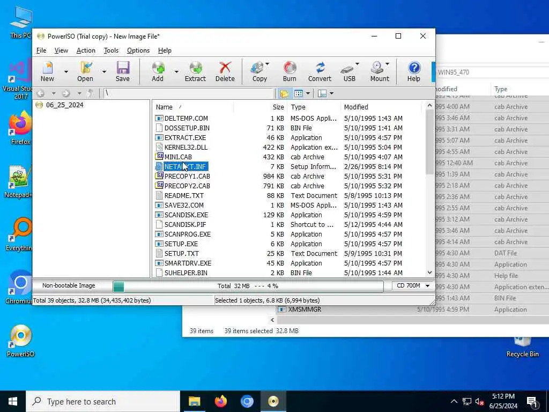Click the Mount virtual drive icon
Image resolution: width=549 pixels, height=412 pixels.
coord(379,71)
